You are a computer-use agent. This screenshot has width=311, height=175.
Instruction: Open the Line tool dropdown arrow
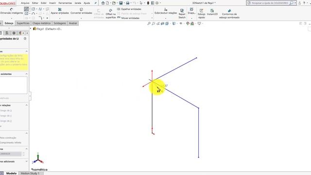pyautogui.click(x=30, y=9)
